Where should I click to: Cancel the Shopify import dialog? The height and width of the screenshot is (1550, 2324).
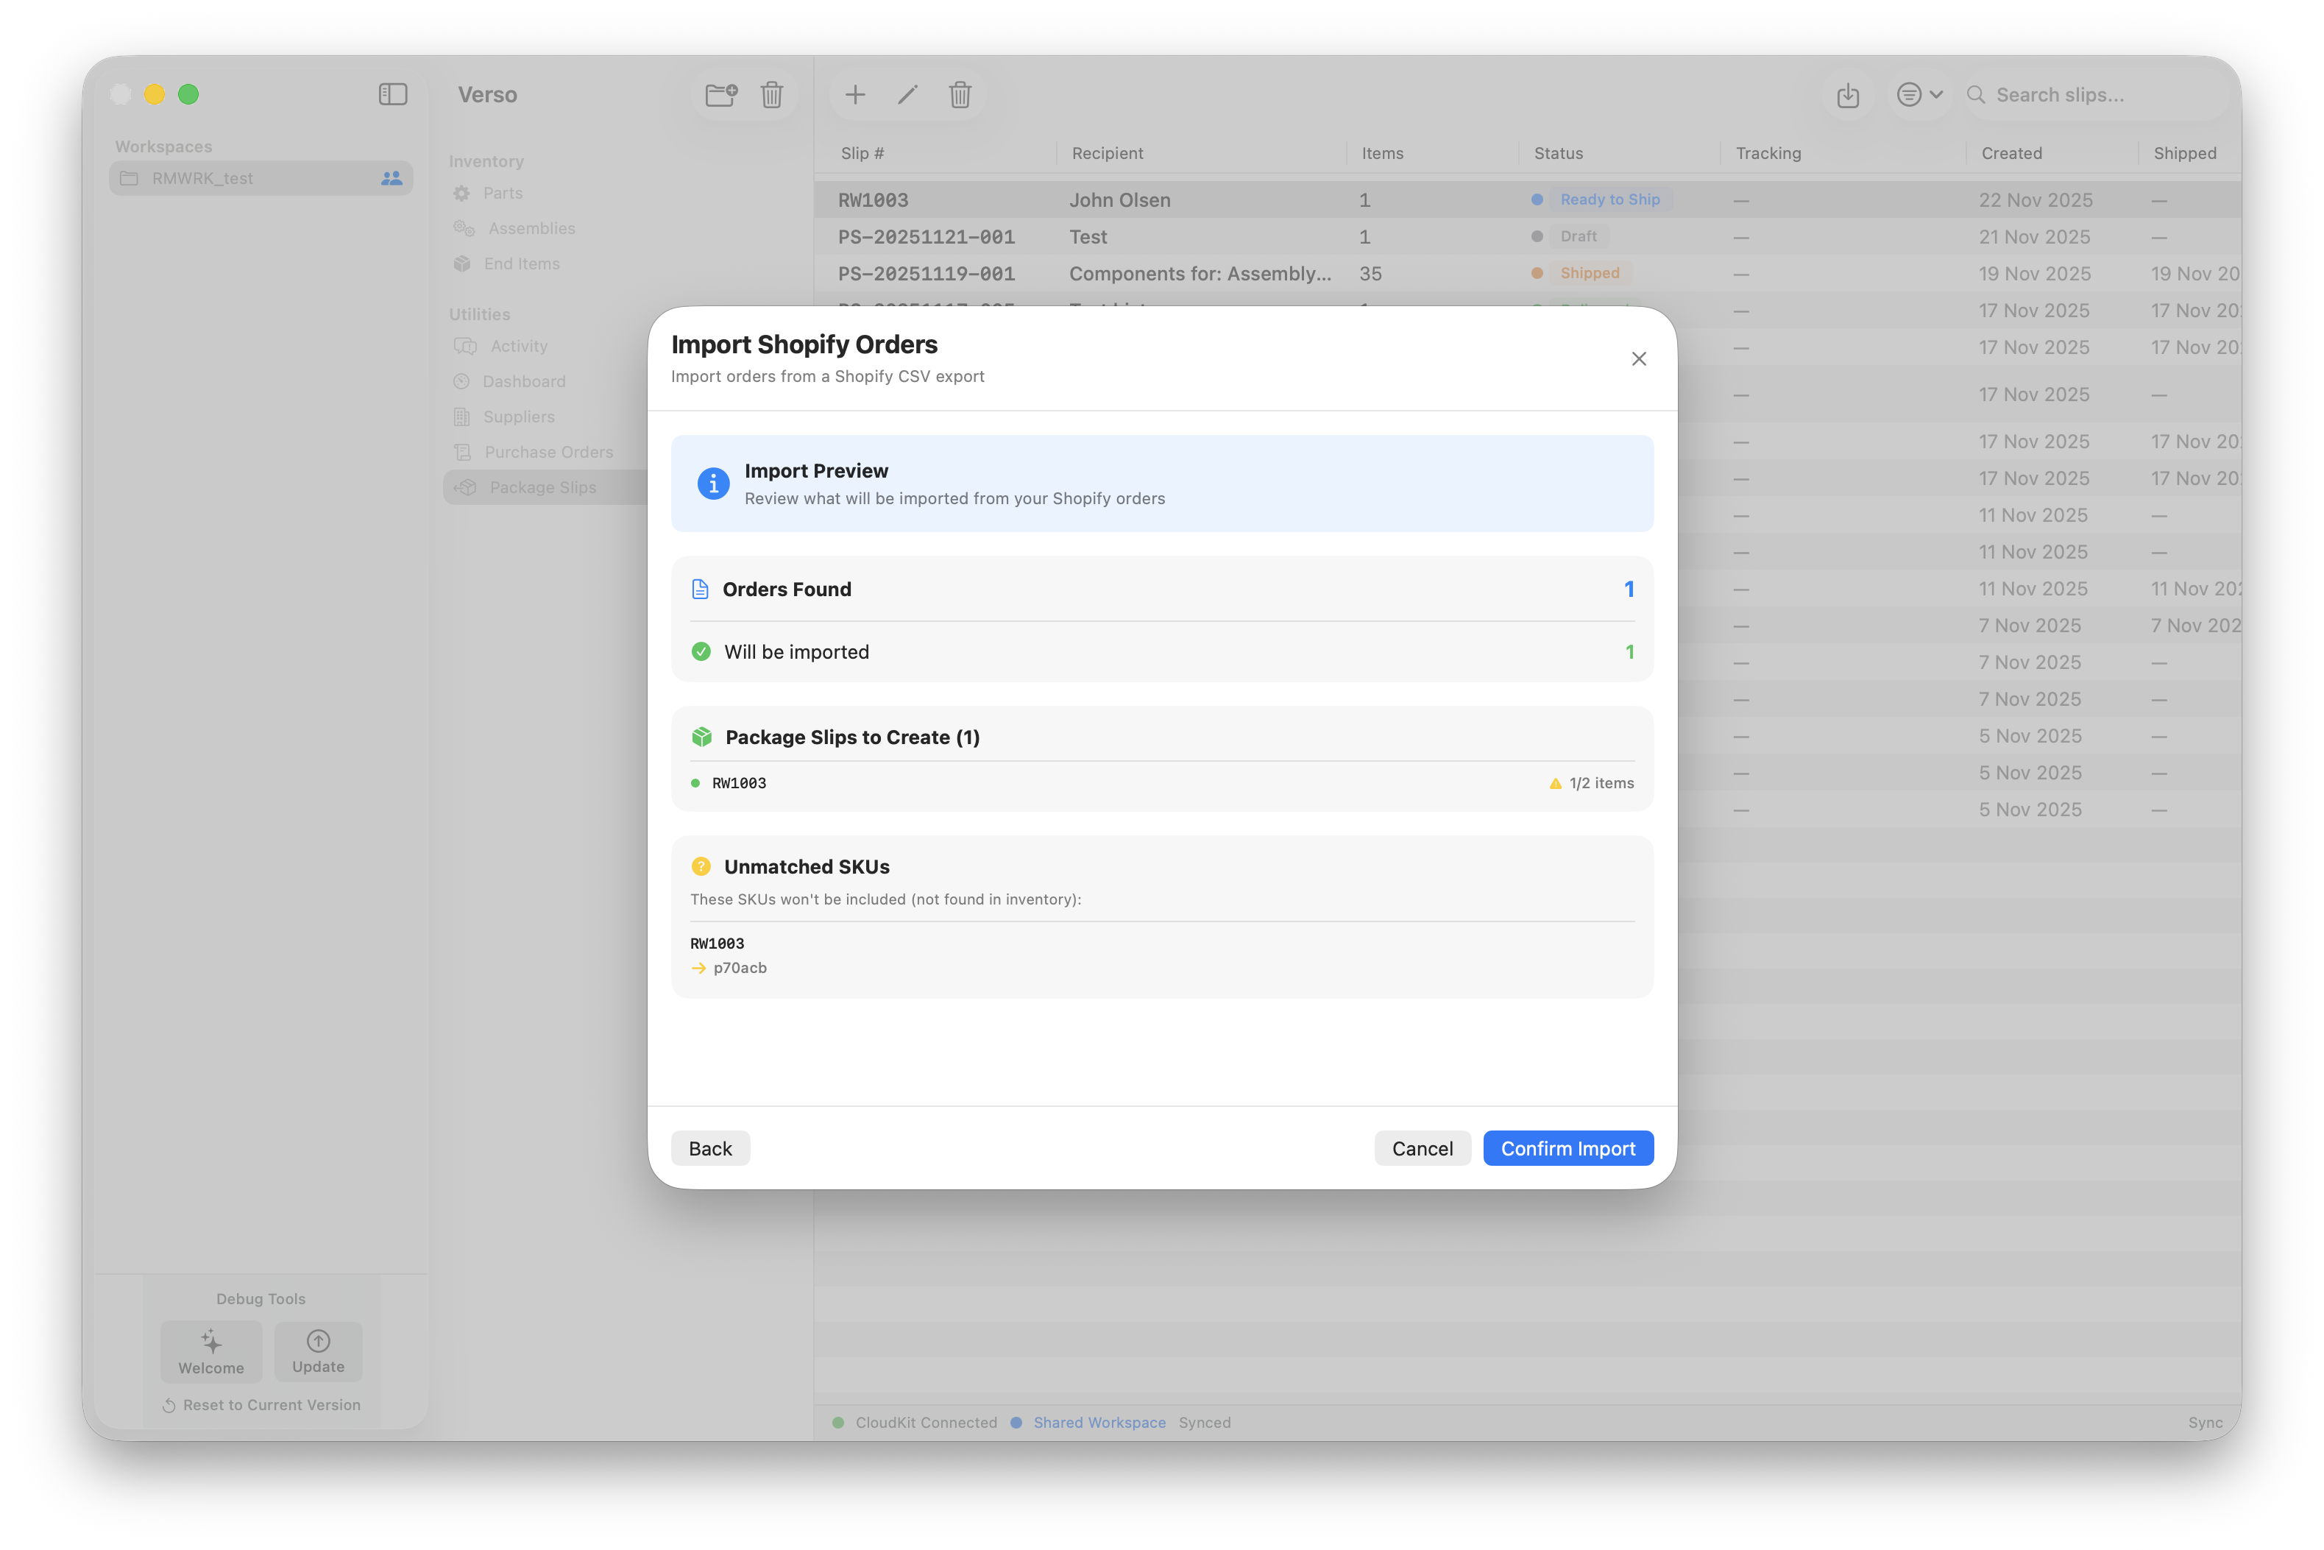1421,1147
